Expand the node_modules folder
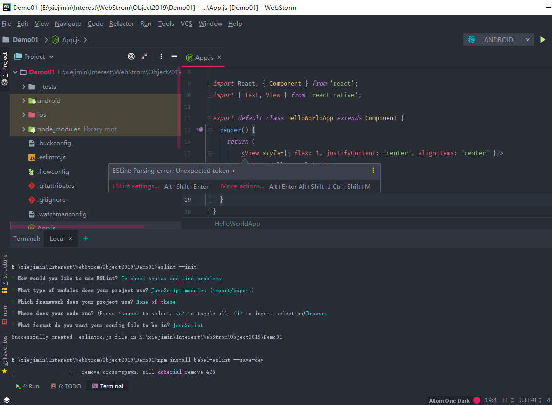This screenshot has width=552, height=405. pos(24,129)
